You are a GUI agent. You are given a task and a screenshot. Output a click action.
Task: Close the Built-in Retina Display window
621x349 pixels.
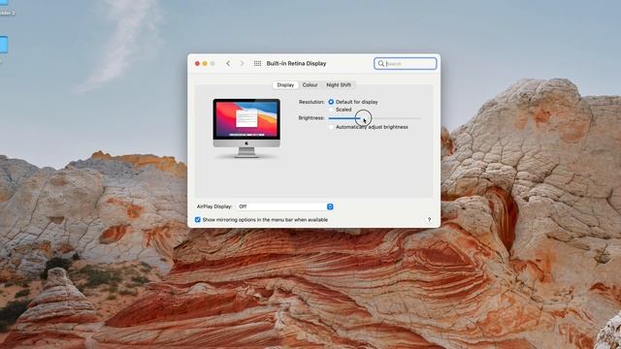pos(197,63)
